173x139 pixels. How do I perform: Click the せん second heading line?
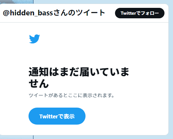pos(39,83)
